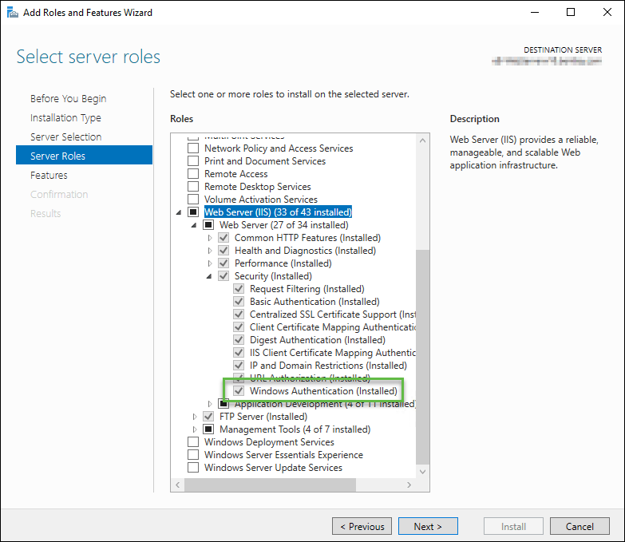This screenshot has width=625, height=542.
Task: Click the Application Development checkbox
Action: 223,404
